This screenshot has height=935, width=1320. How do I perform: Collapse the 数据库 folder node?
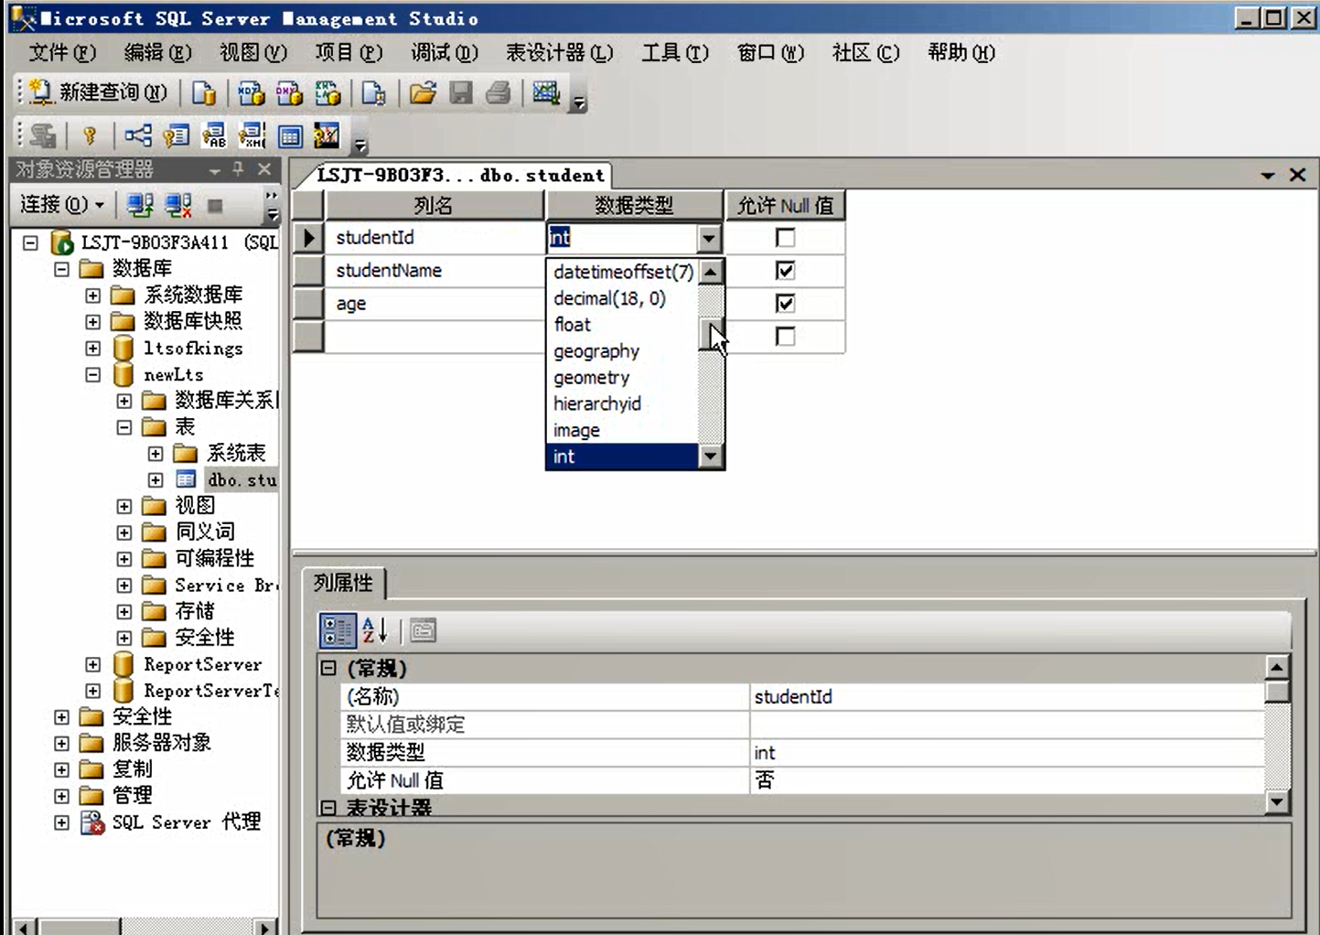click(61, 269)
